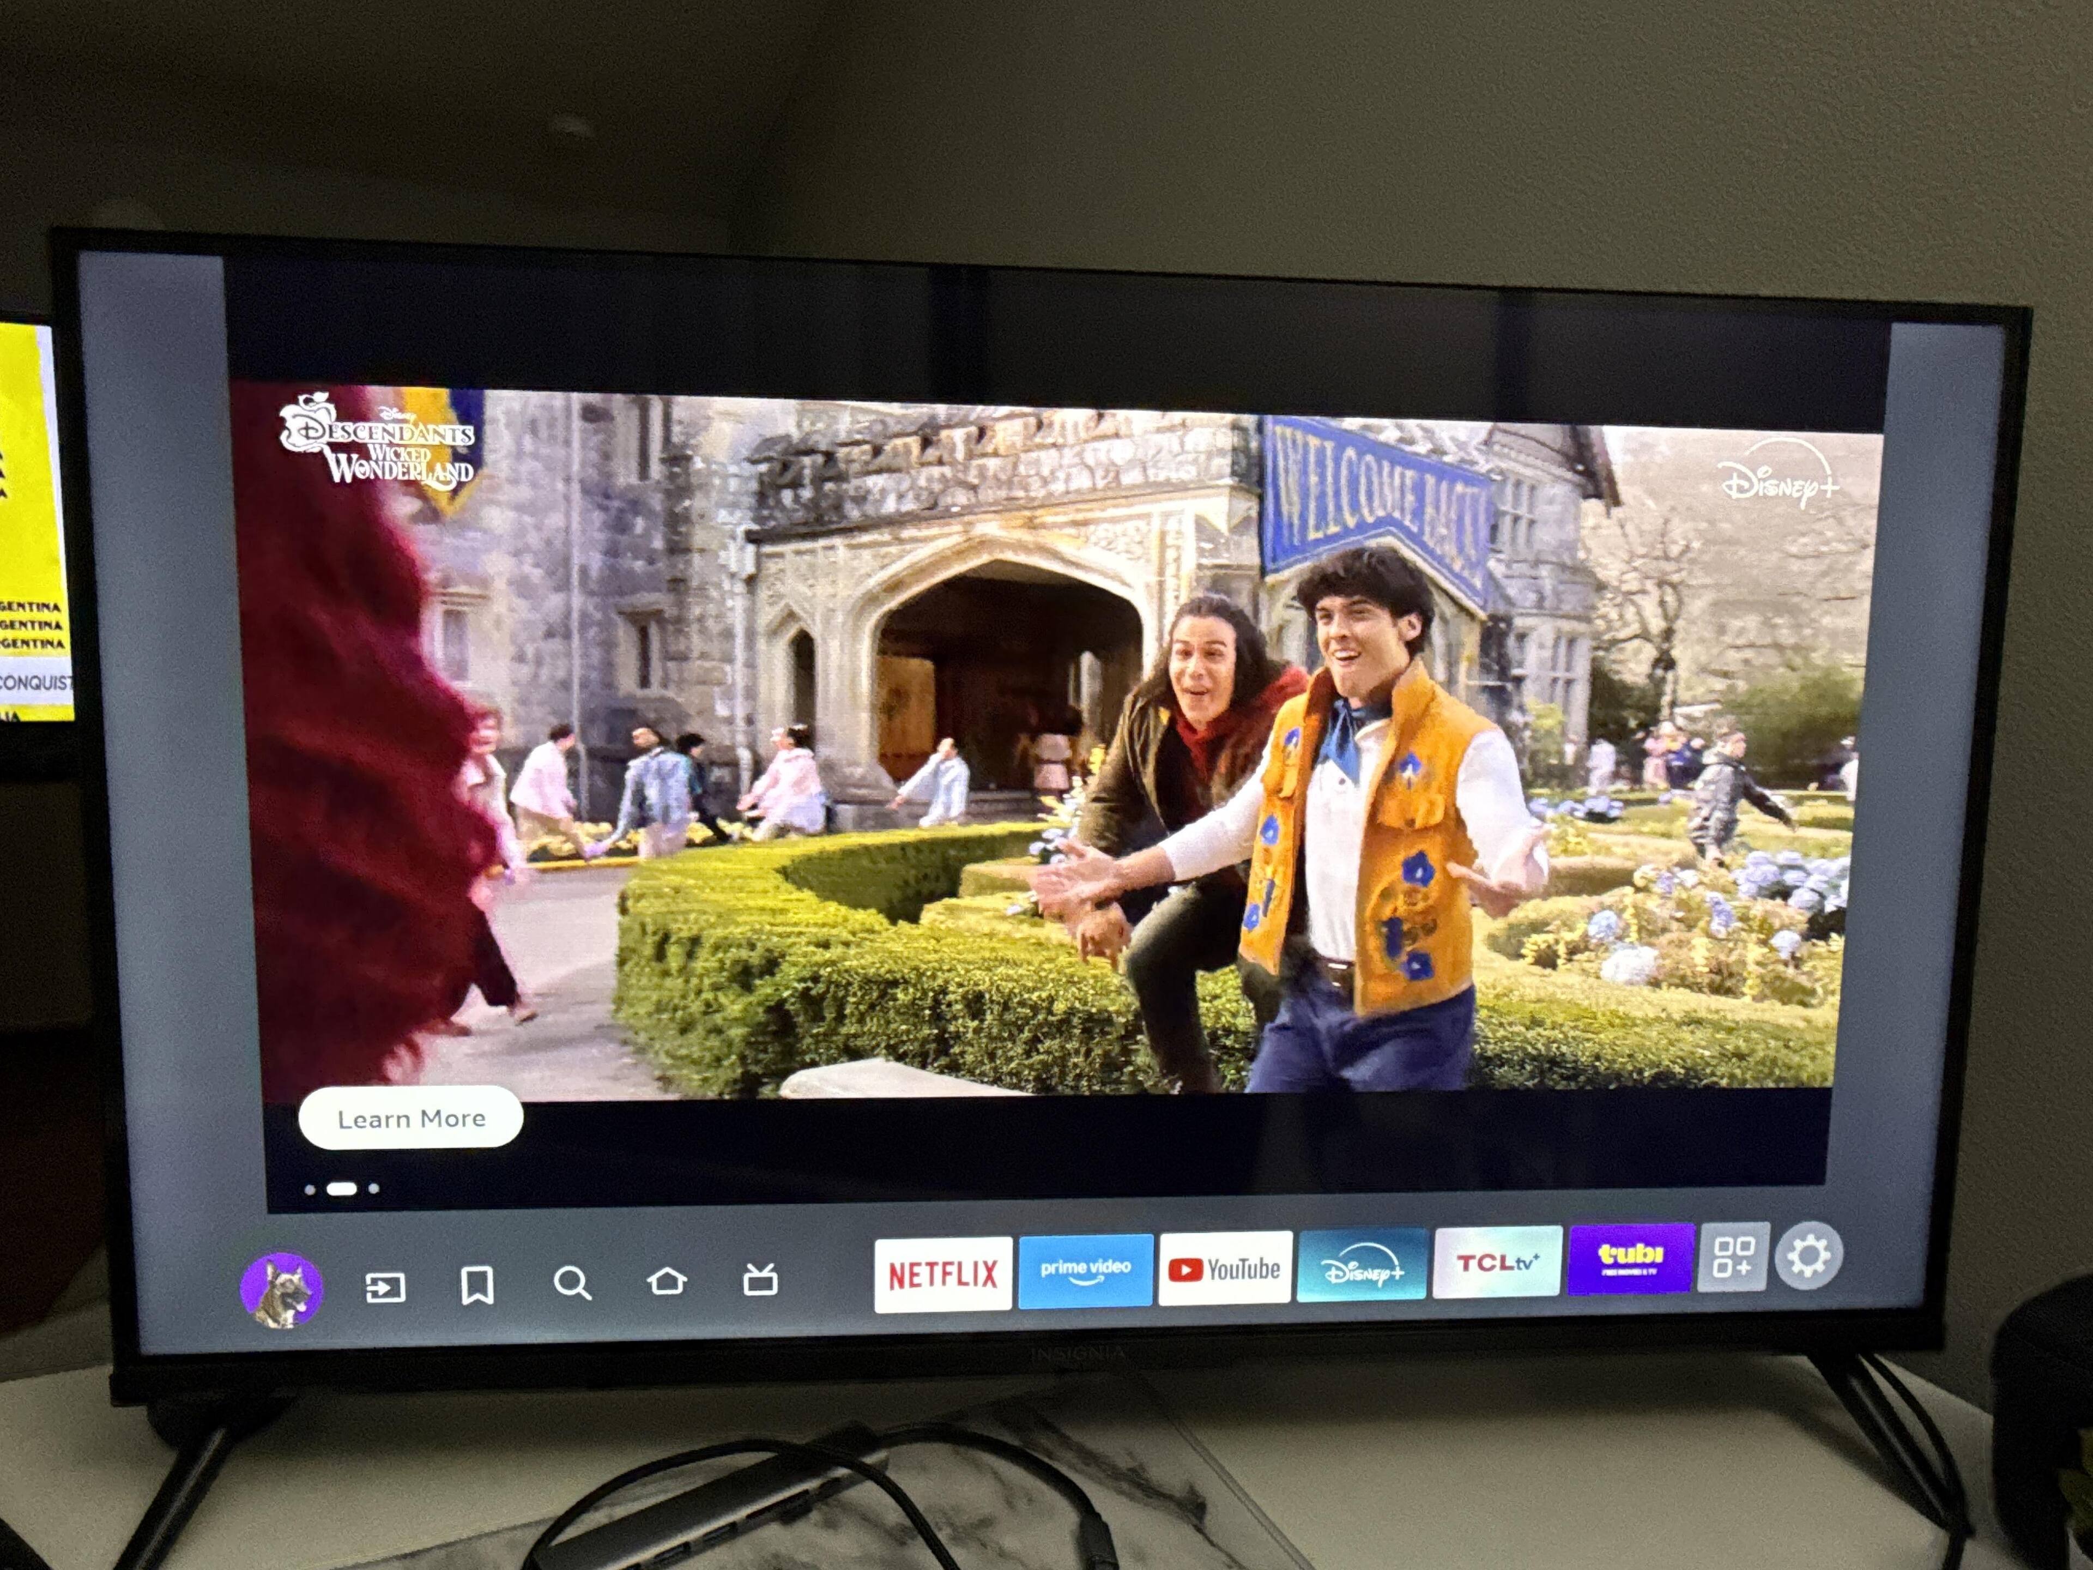
Task: Launch the TCLtv+ app tile
Action: 1497,1261
